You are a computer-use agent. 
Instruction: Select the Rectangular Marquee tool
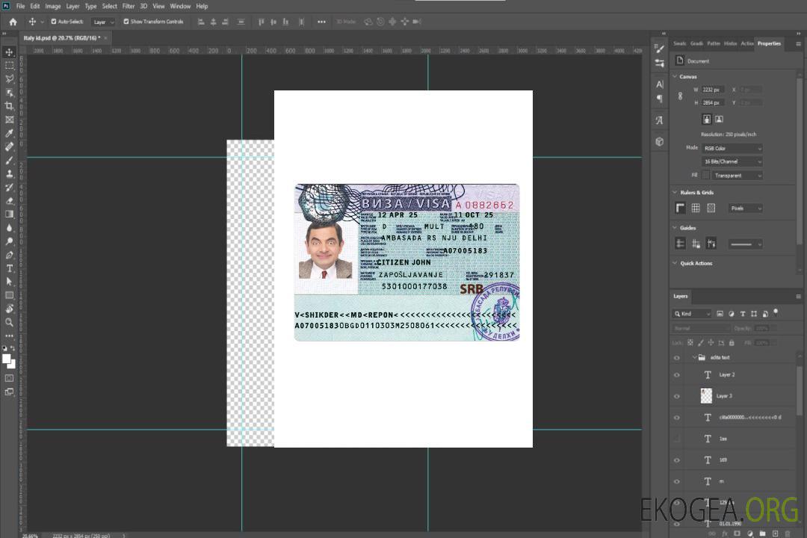click(9, 66)
